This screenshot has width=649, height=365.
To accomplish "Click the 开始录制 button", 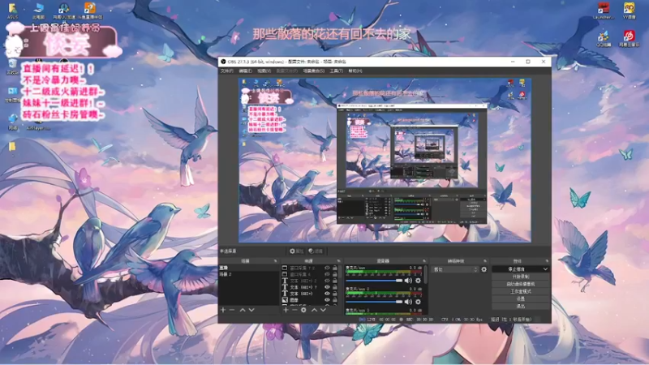I will point(521,277).
